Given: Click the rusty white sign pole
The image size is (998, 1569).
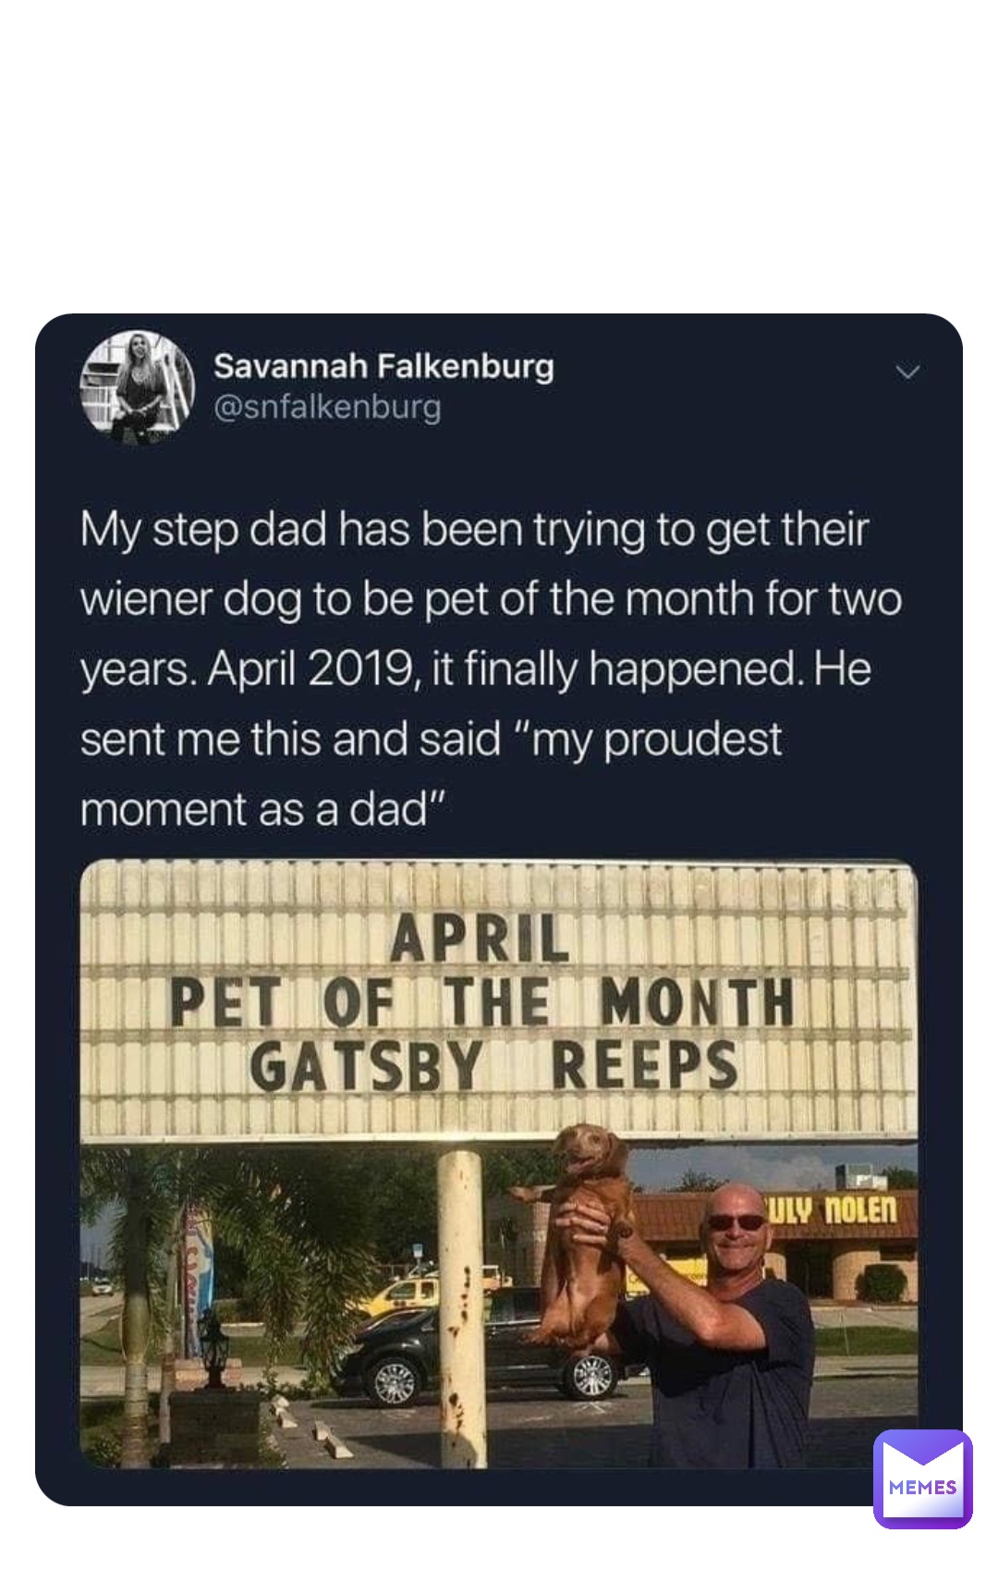Looking at the screenshot, I should tap(460, 1313).
